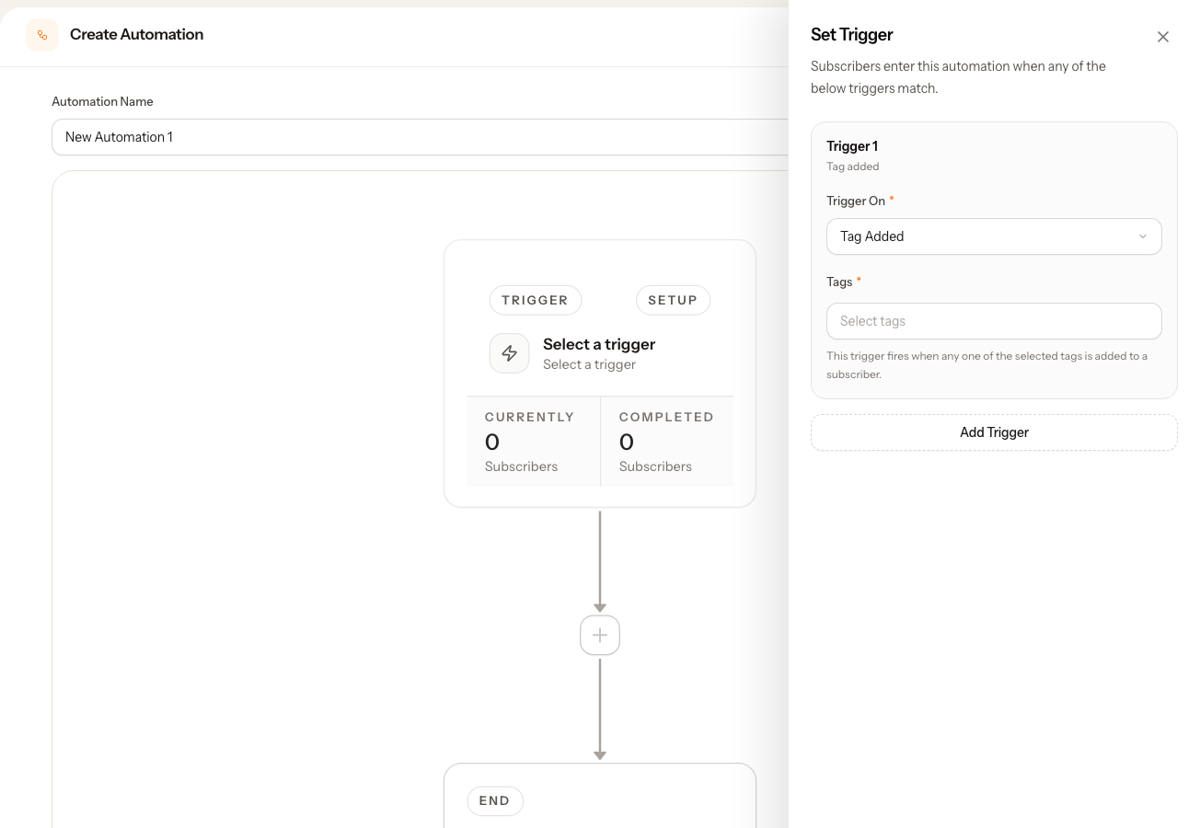Click the Select a trigger heading

pos(599,344)
